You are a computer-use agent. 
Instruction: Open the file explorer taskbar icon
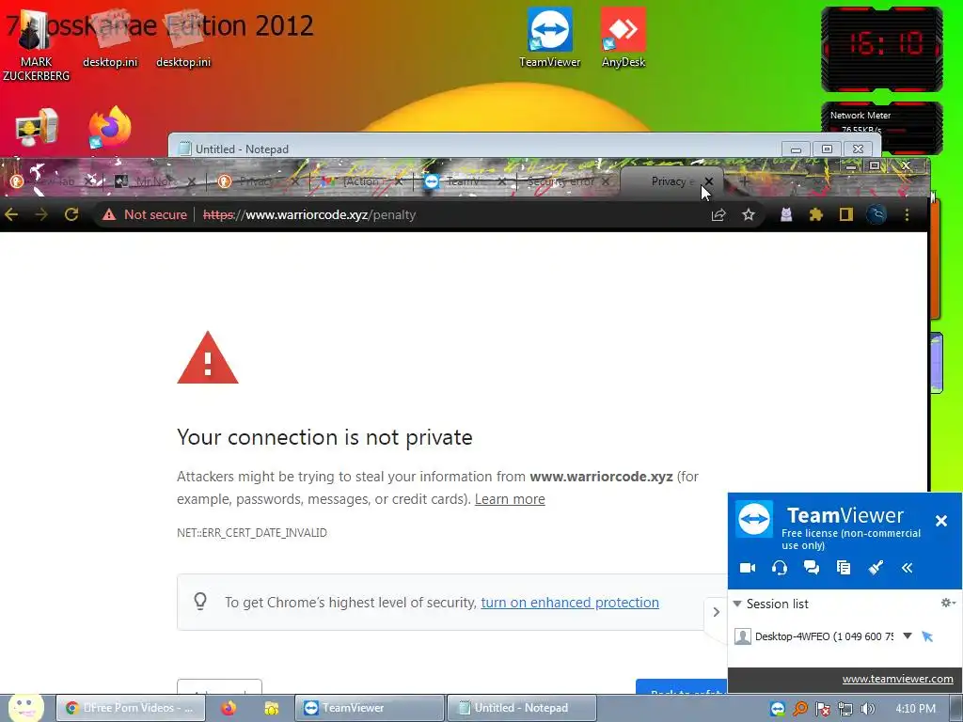[272, 708]
